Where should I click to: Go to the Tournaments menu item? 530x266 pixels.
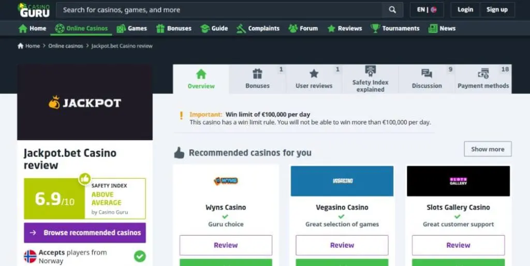coord(395,28)
